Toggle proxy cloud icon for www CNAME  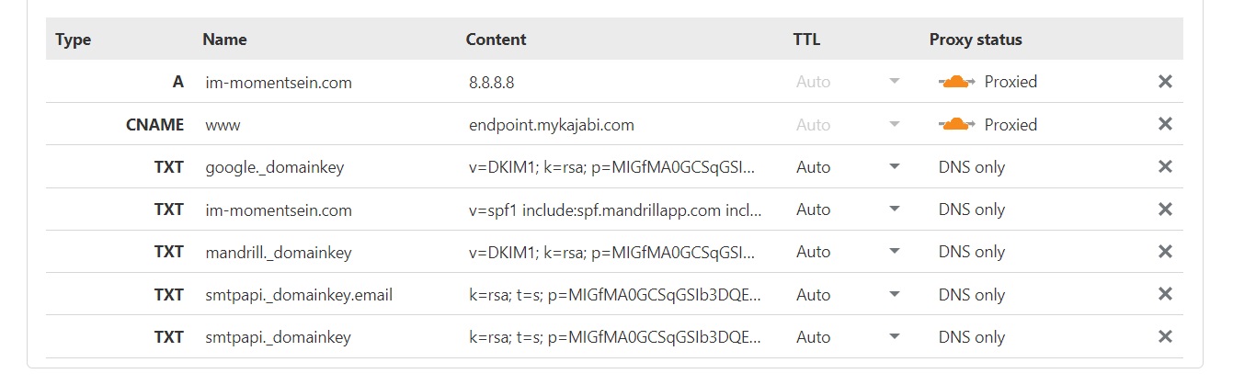point(956,124)
